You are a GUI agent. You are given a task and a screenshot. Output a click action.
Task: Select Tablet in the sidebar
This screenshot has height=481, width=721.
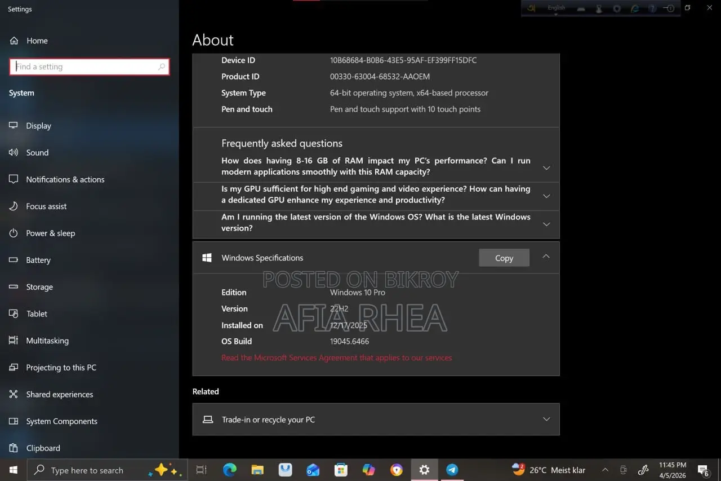[x=37, y=314]
